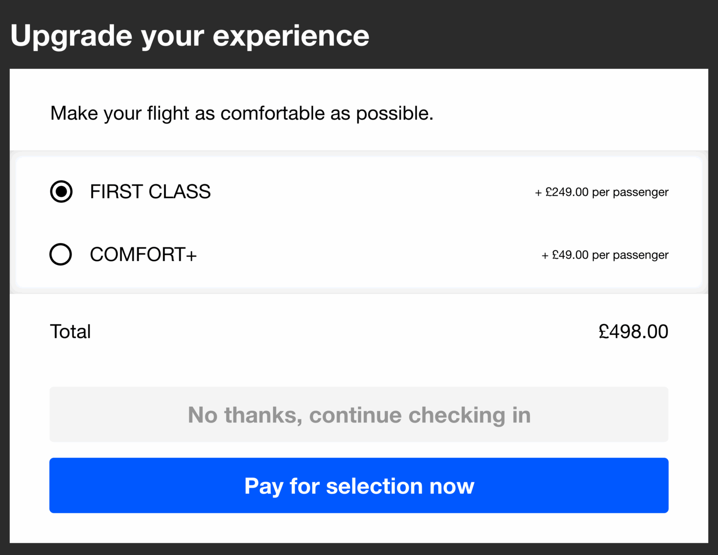Select the COMFORT+ radio button
This screenshot has height=555, width=718.
click(61, 254)
